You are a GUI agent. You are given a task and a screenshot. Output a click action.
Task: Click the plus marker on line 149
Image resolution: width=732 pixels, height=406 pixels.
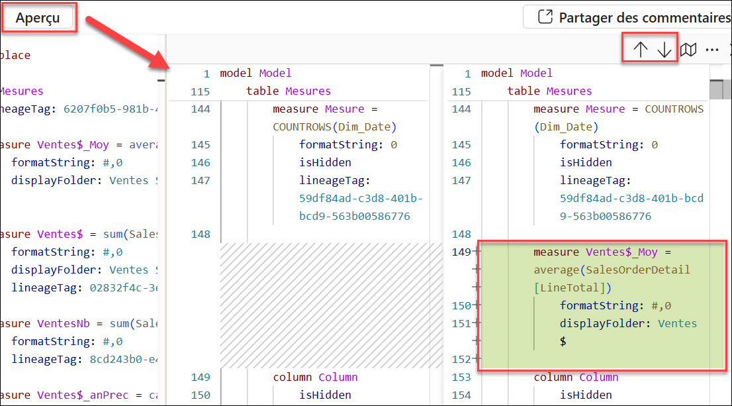click(x=476, y=252)
